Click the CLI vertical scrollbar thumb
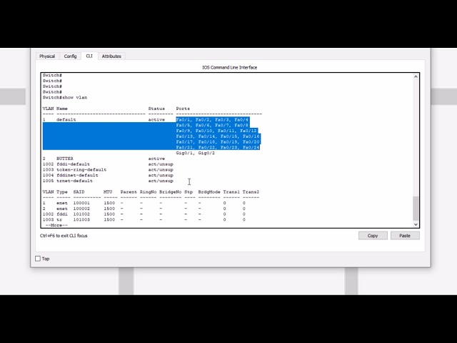457x343 pixels. 416,208
